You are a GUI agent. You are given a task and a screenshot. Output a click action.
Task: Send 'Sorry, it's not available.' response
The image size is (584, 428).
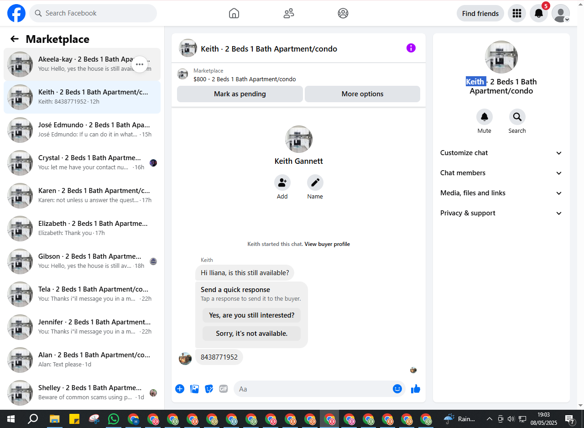(252, 334)
